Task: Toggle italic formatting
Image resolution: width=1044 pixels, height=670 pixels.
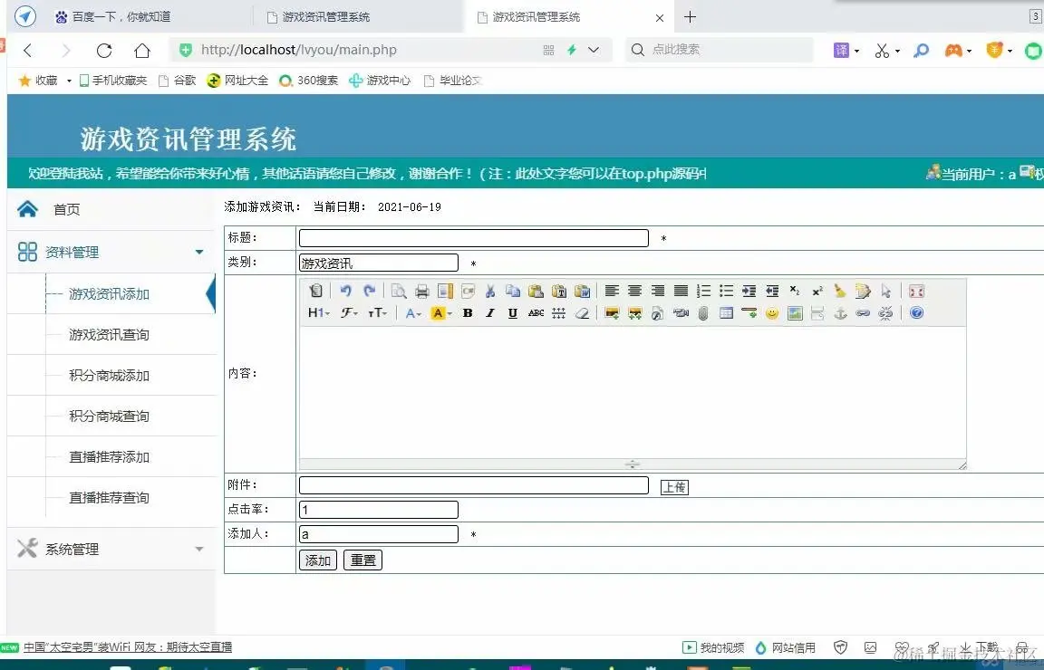Action: pos(490,312)
